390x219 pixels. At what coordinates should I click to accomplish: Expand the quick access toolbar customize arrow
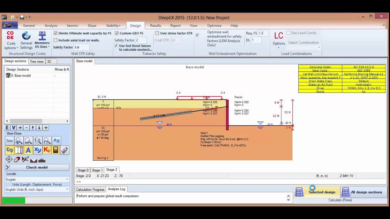pyautogui.click(x=30, y=17)
